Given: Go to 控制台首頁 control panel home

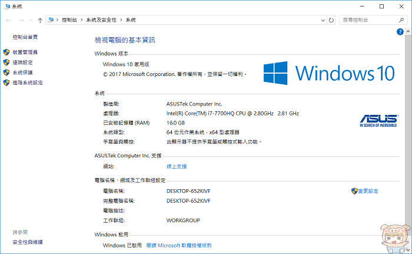Looking at the screenshot, I should pos(25,37).
